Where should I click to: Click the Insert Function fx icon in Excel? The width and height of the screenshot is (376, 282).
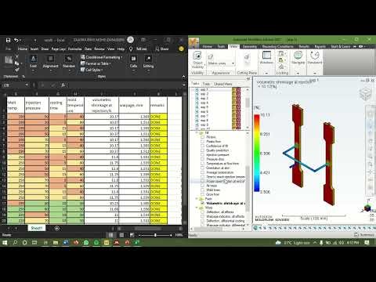(63, 85)
